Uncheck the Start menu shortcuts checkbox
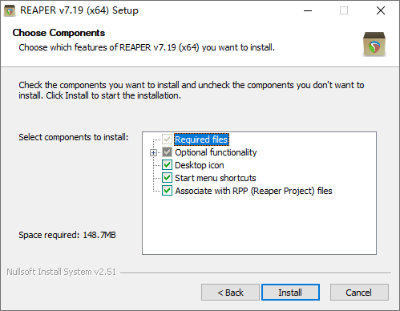The image size is (400, 311). point(167,178)
